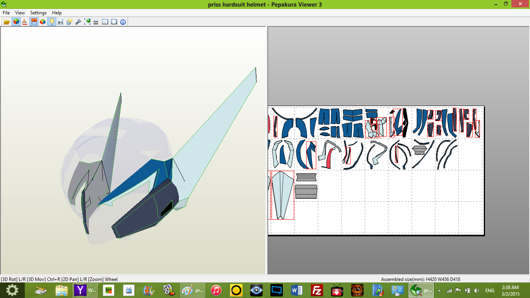Click the Freddy bear game taskbar icon

[357, 290]
